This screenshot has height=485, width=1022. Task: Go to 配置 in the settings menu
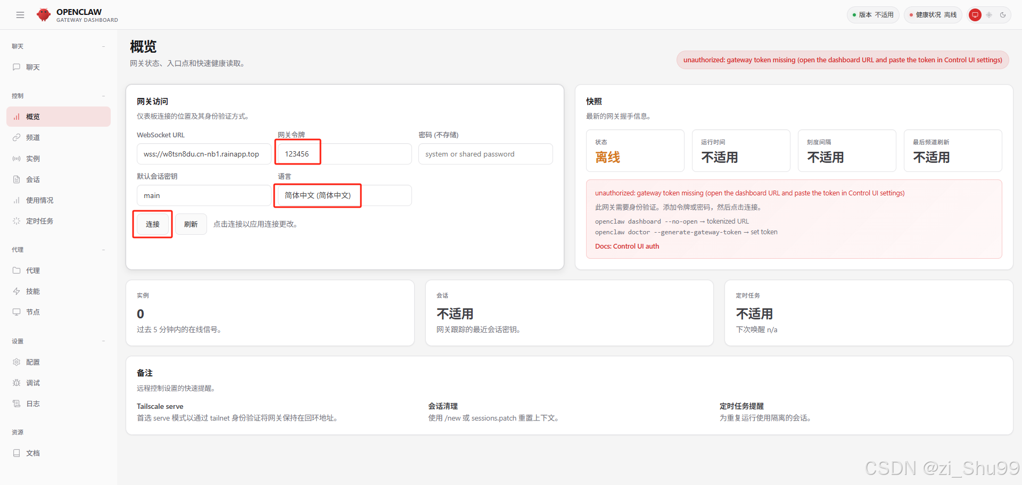[33, 362]
